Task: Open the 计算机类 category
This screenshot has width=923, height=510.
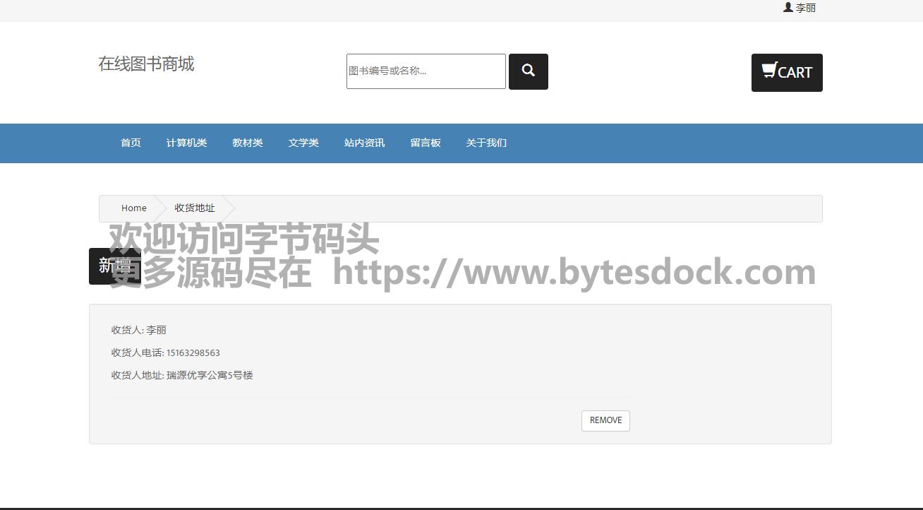Action: click(x=186, y=143)
